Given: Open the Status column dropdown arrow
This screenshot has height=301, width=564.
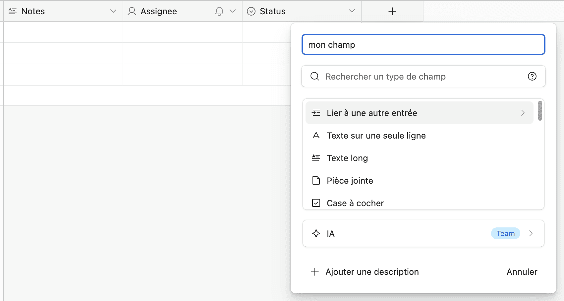Looking at the screenshot, I should tap(352, 11).
